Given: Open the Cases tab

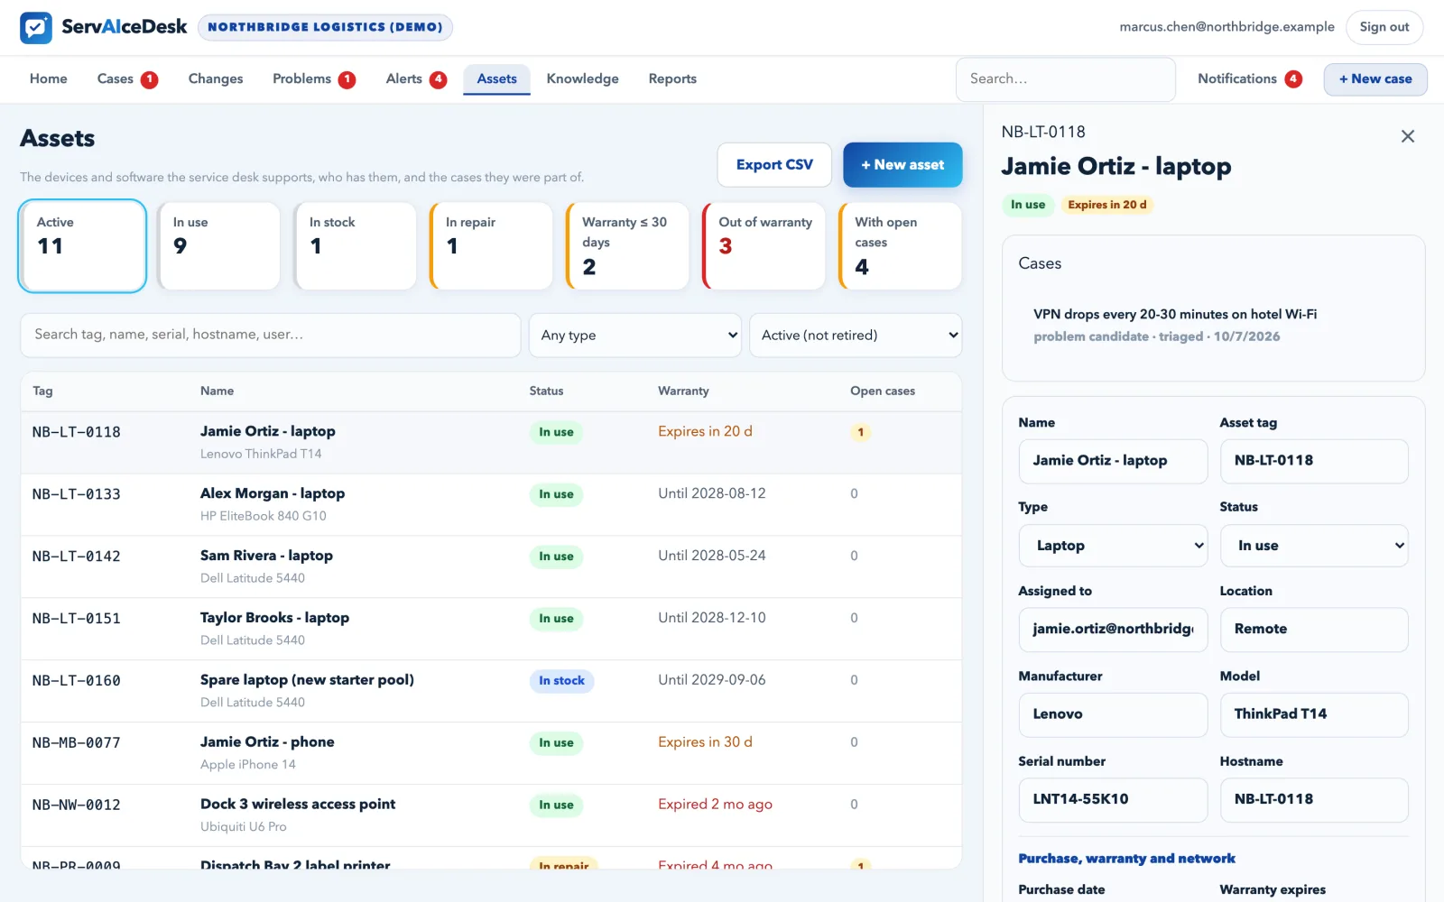Looking at the screenshot, I should (127, 79).
